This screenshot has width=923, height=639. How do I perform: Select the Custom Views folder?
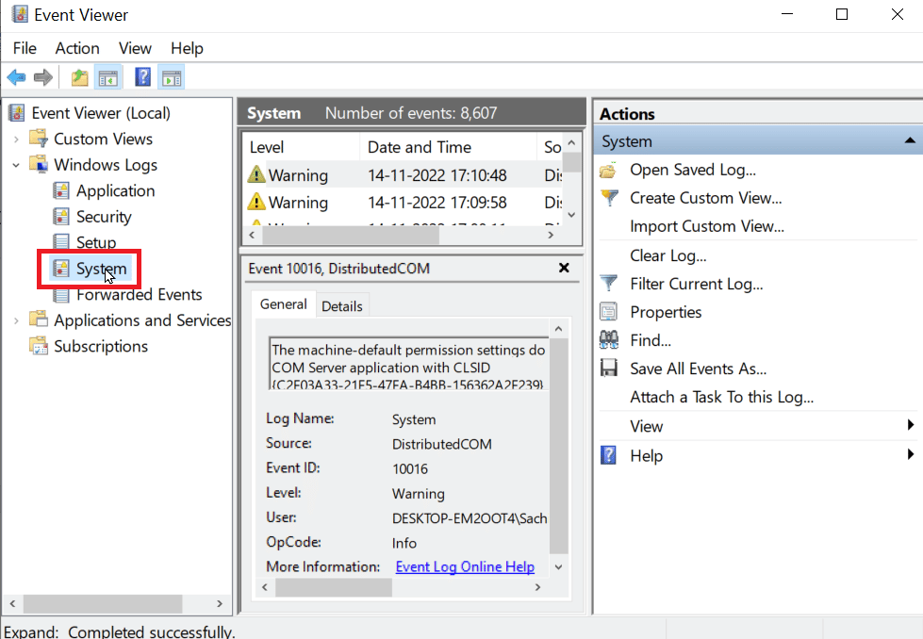tap(103, 139)
